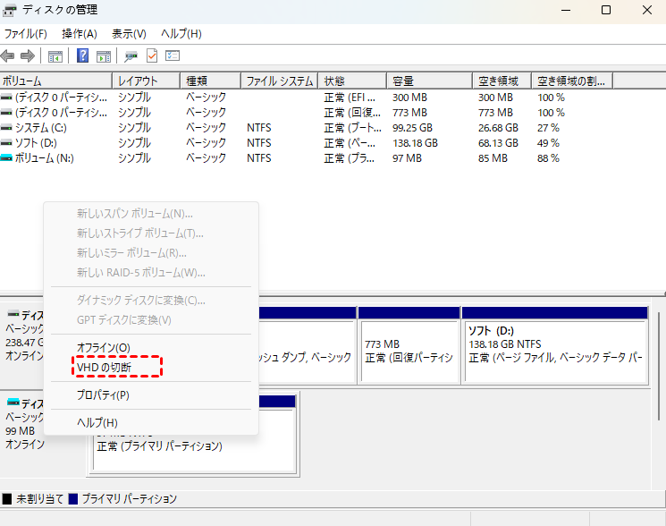The width and height of the screenshot is (666, 526).
Task: Click the show/hide action pane icon
Action: [x=104, y=56]
